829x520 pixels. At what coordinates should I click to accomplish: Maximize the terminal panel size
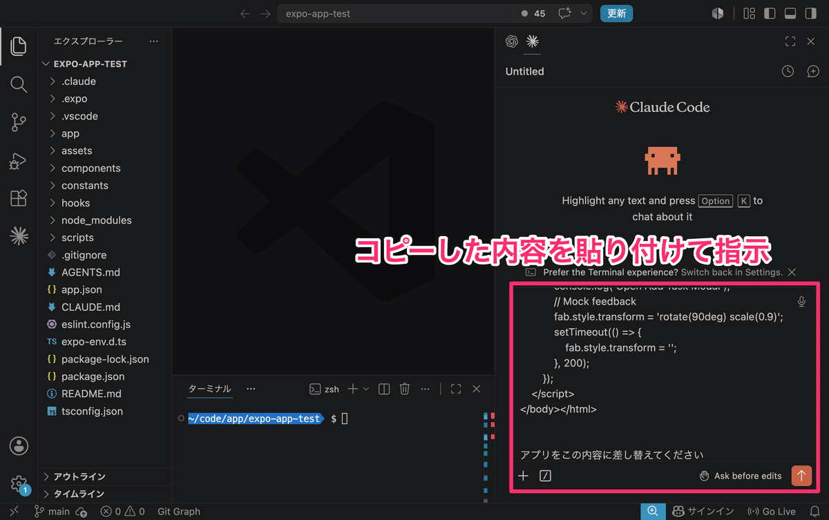click(455, 389)
